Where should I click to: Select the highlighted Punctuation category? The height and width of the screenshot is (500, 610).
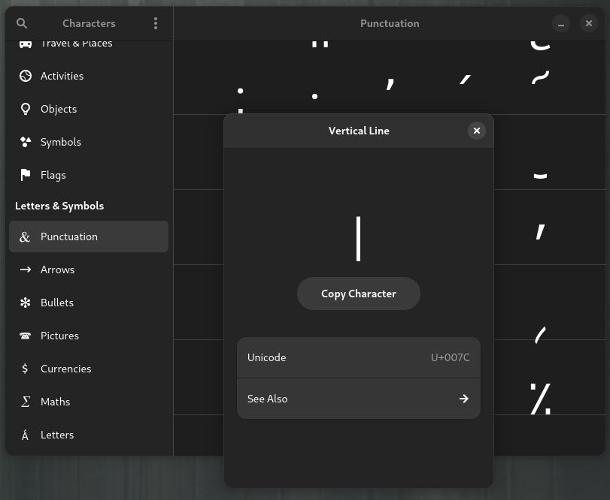pyautogui.click(x=89, y=236)
